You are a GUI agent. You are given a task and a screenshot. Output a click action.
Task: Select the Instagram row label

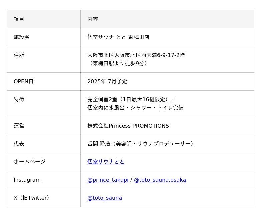27,180
